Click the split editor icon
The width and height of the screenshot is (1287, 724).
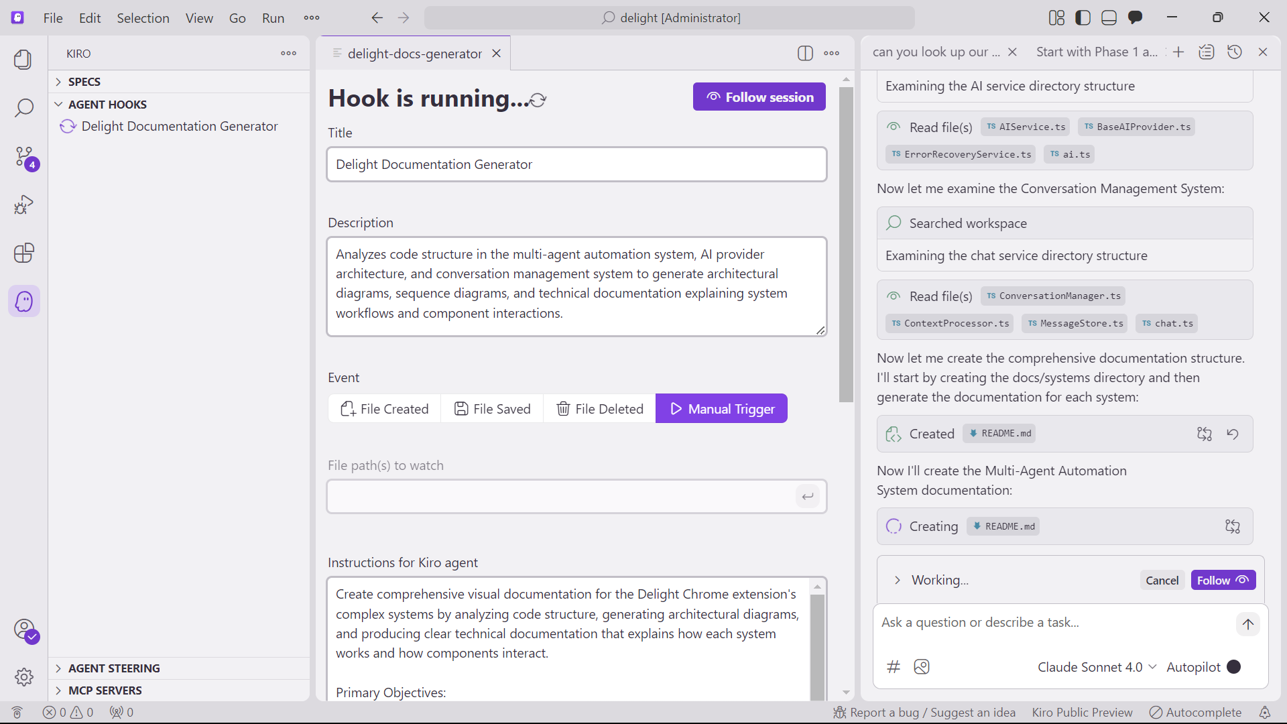[805, 53]
